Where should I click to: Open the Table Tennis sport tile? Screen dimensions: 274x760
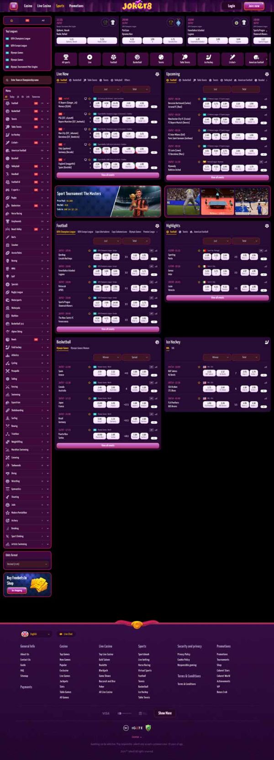[x=185, y=59]
